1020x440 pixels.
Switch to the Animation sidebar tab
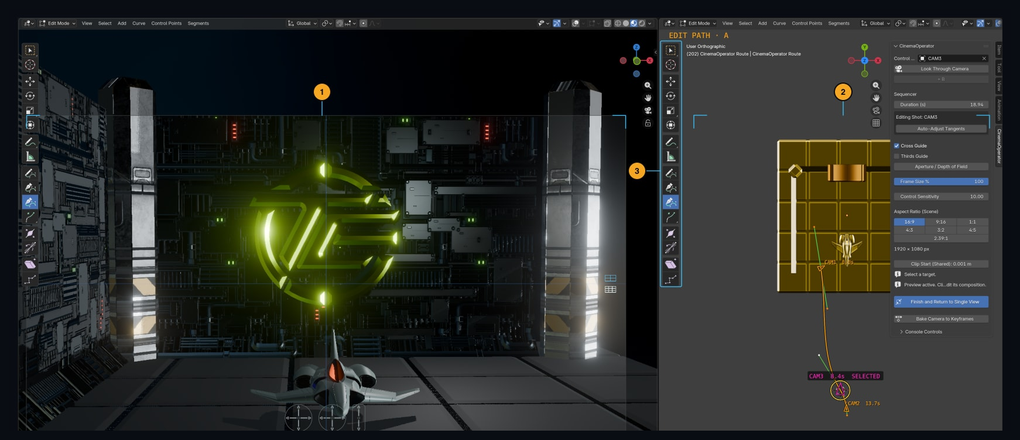(999, 110)
